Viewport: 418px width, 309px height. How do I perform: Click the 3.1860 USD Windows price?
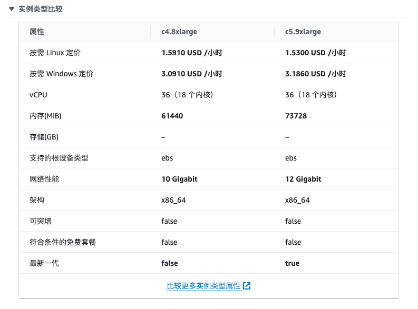[x=315, y=74]
